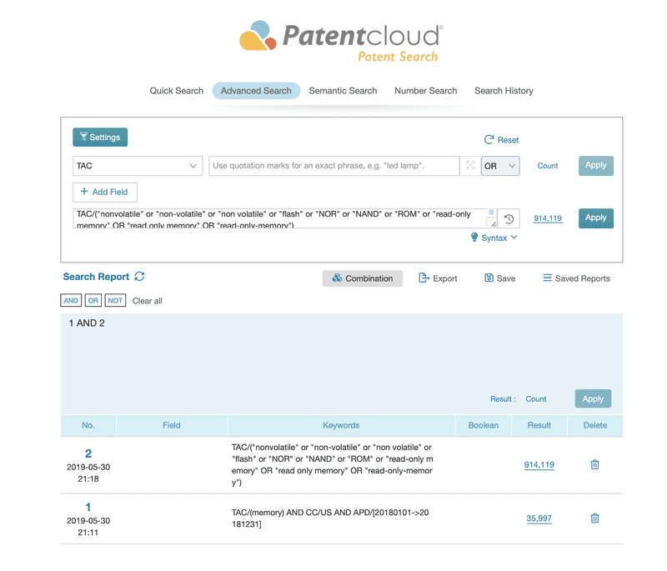This screenshot has height=571, width=667.
Task: Toggle the NOT operator button
Action: click(x=115, y=301)
